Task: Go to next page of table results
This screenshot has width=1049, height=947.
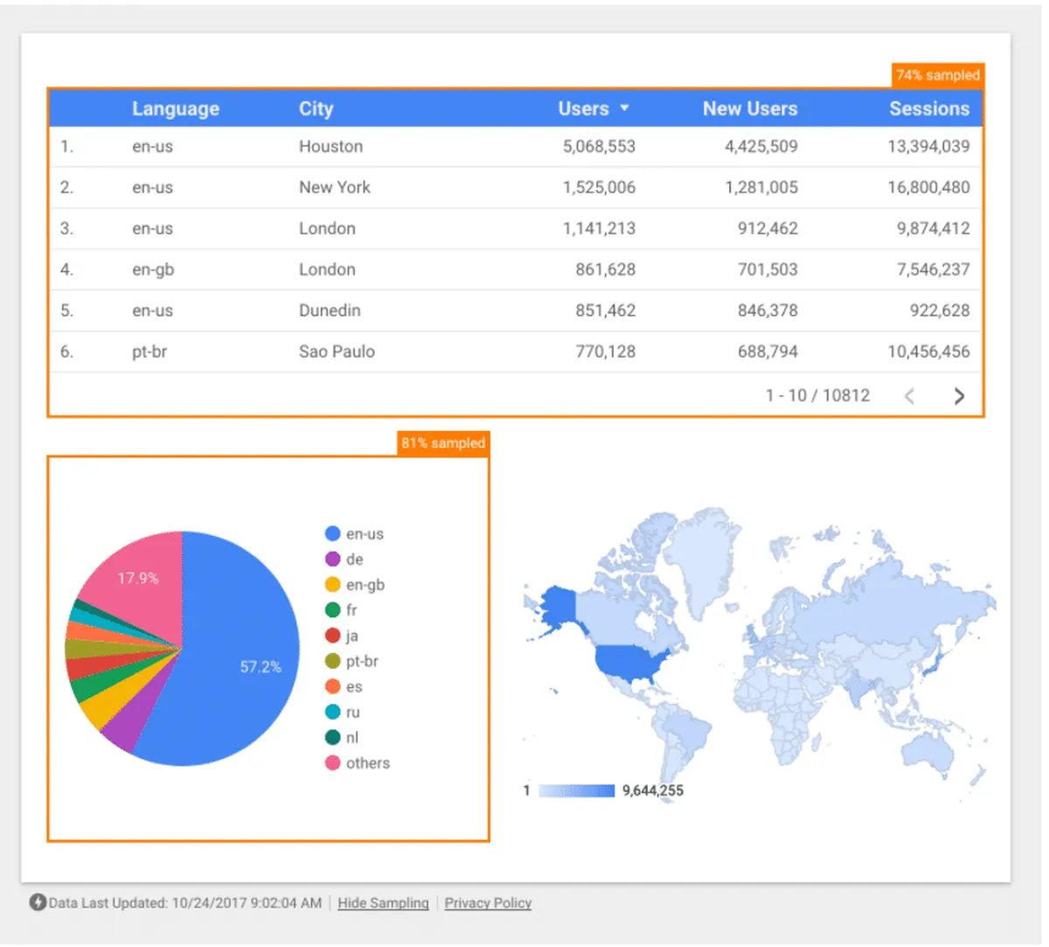Action: point(959,396)
